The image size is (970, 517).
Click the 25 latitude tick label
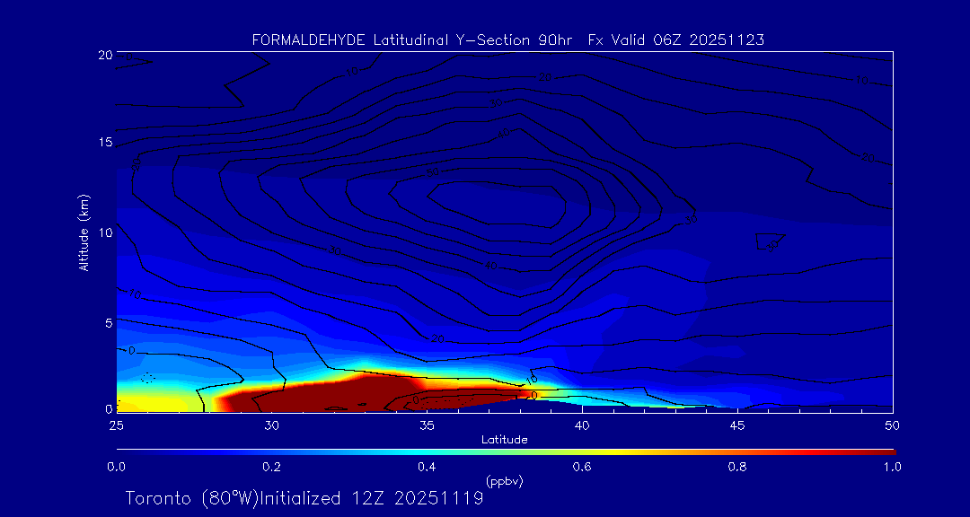coord(116,424)
